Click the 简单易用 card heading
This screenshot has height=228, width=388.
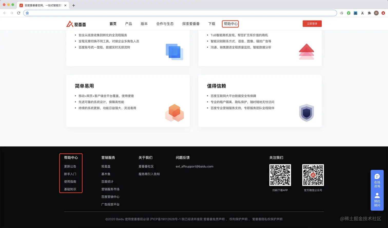coord(84,86)
